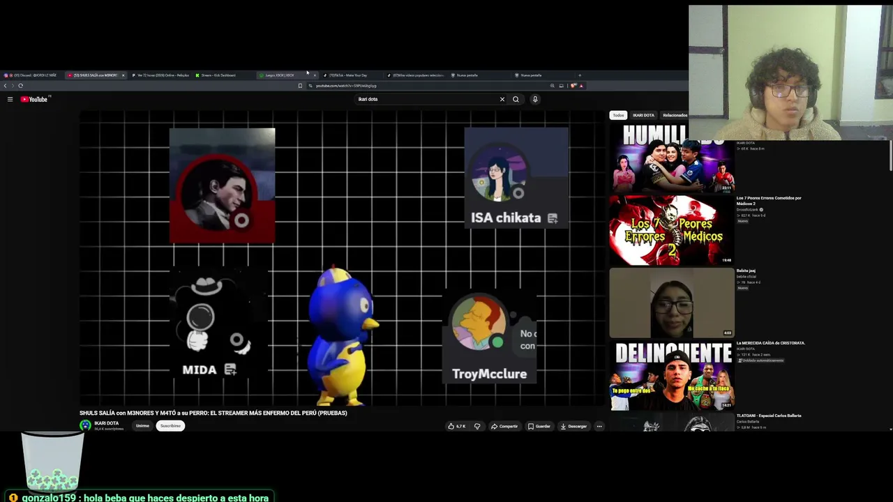Reload the current YouTube page

pos(21,86)
